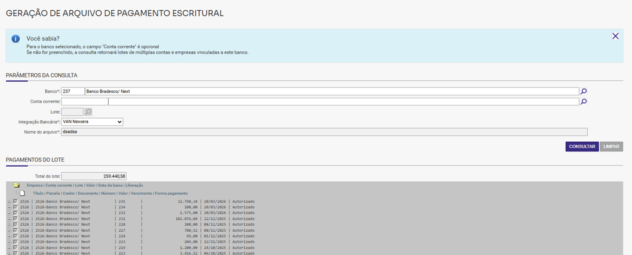Screen dimensions: 632x255
Task: Toggle the checkbox for lote 223
Action: 16,242
